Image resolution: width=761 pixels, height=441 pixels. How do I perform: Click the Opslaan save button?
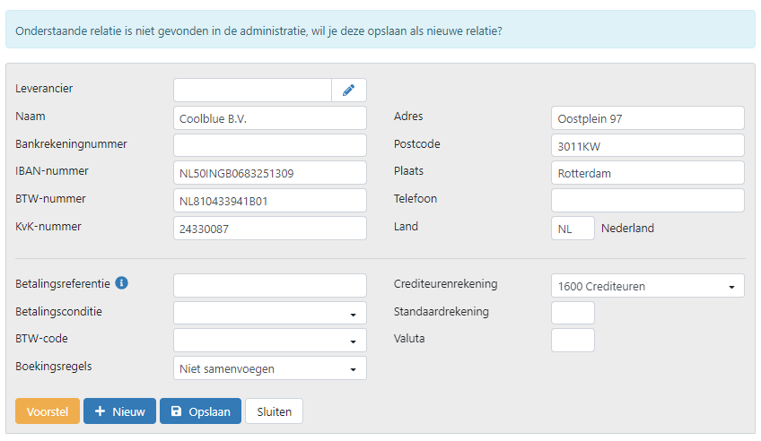(x=200, y=411)
